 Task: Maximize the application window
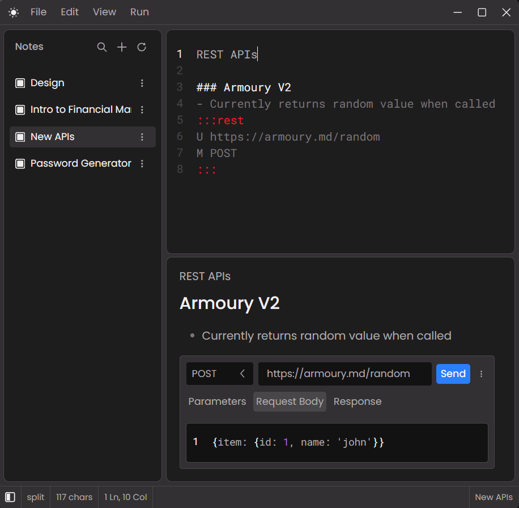click(x=482, y=12)
